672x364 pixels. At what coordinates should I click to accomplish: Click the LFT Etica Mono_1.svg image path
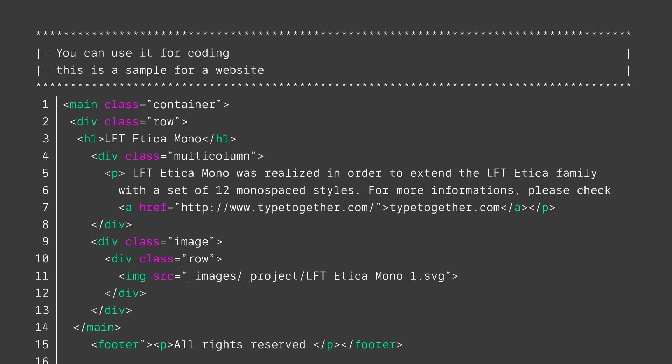[x=319, y=276]
